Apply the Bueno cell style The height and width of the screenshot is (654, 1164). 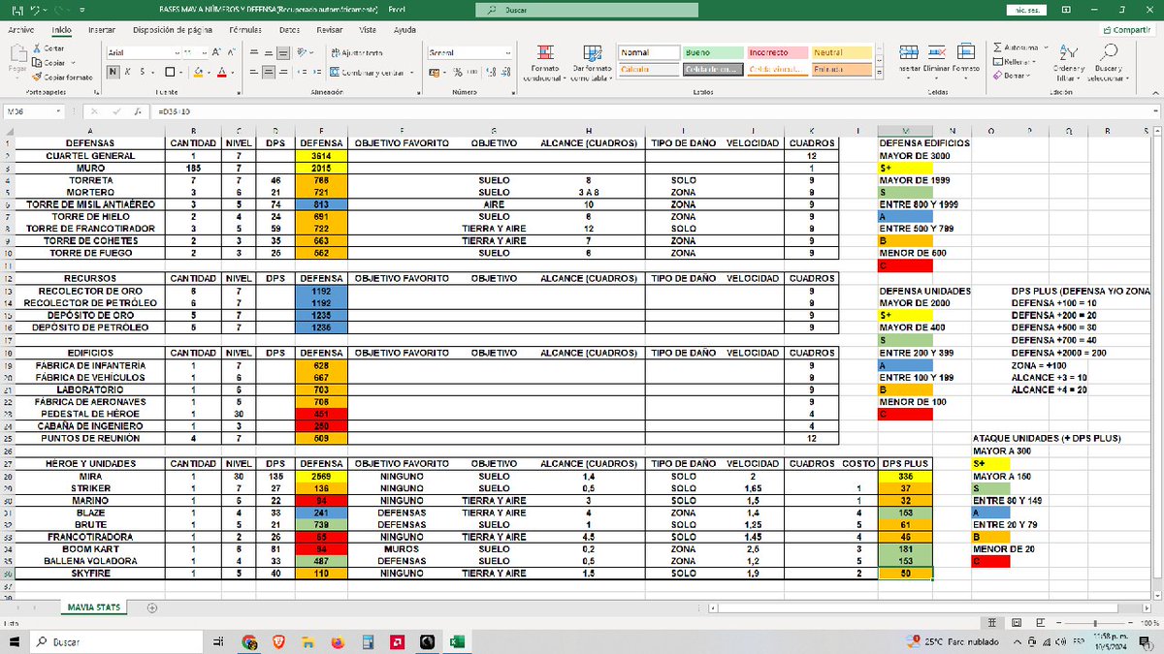pos(712,52)
